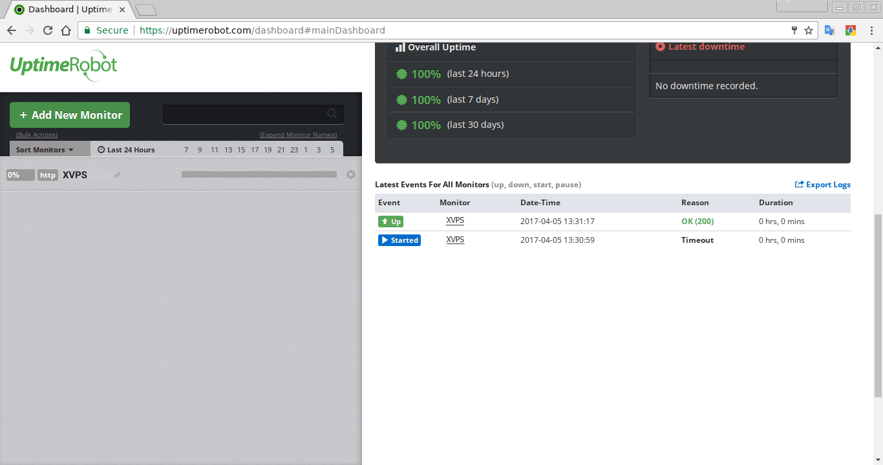Click the link icon next to XVPS
The width and height of the screenshot is (883, 465).
coord(117,175)
